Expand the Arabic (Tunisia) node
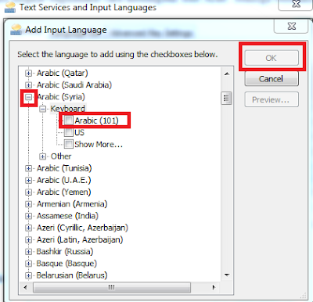The width and height of the screenshot is (313, 302). [29, 168]
